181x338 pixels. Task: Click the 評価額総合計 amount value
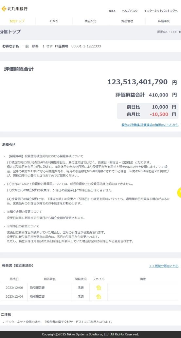137,82
